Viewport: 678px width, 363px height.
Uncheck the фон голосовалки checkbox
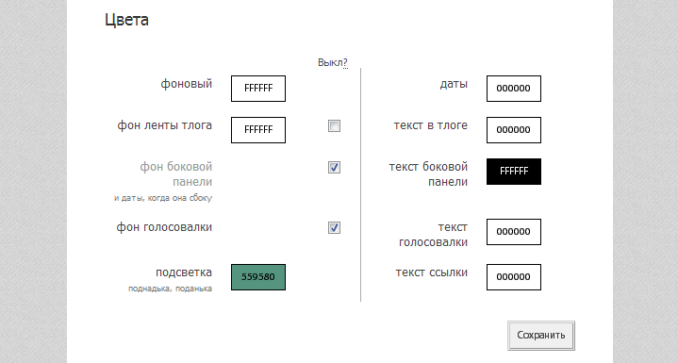334,228
